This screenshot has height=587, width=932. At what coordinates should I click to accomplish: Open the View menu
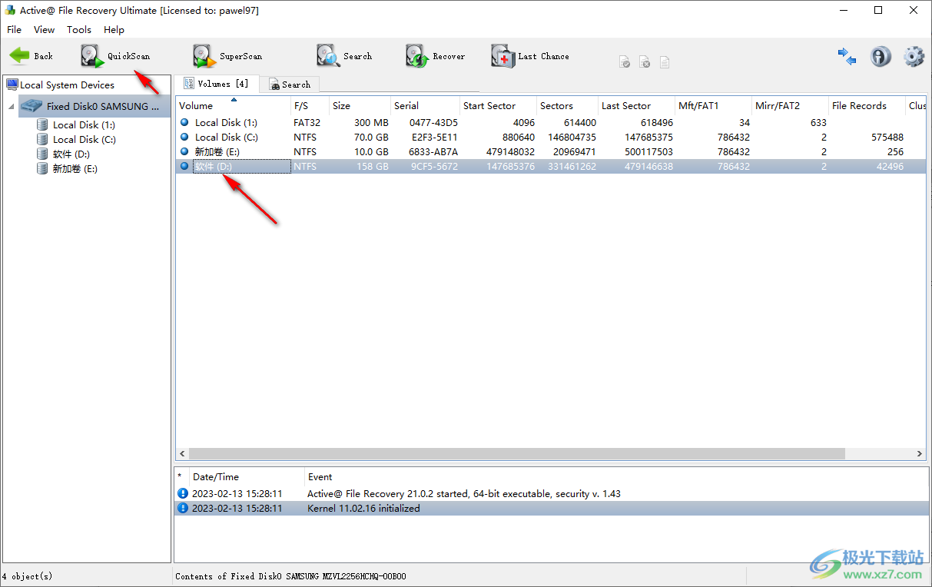(x=44, y=30)
